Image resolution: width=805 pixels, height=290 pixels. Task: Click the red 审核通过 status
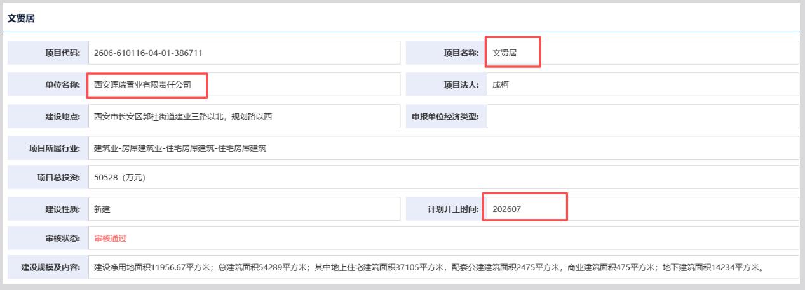click(111, 238)
